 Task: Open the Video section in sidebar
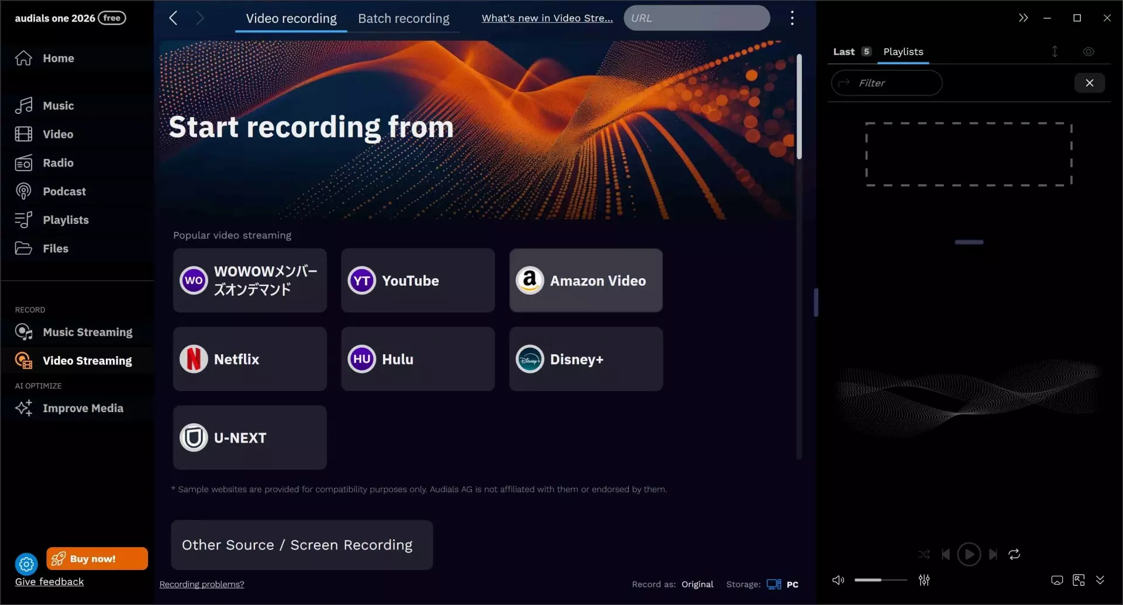[44, 134]
